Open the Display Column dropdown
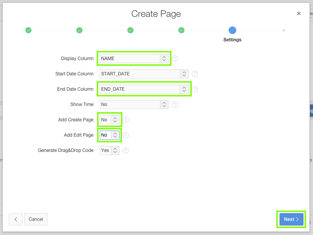This screenshot has width=313, height=235. coord(134,59)
